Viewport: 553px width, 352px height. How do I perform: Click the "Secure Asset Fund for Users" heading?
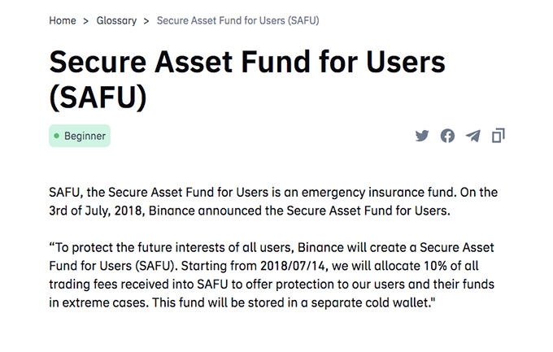(247, 63)
